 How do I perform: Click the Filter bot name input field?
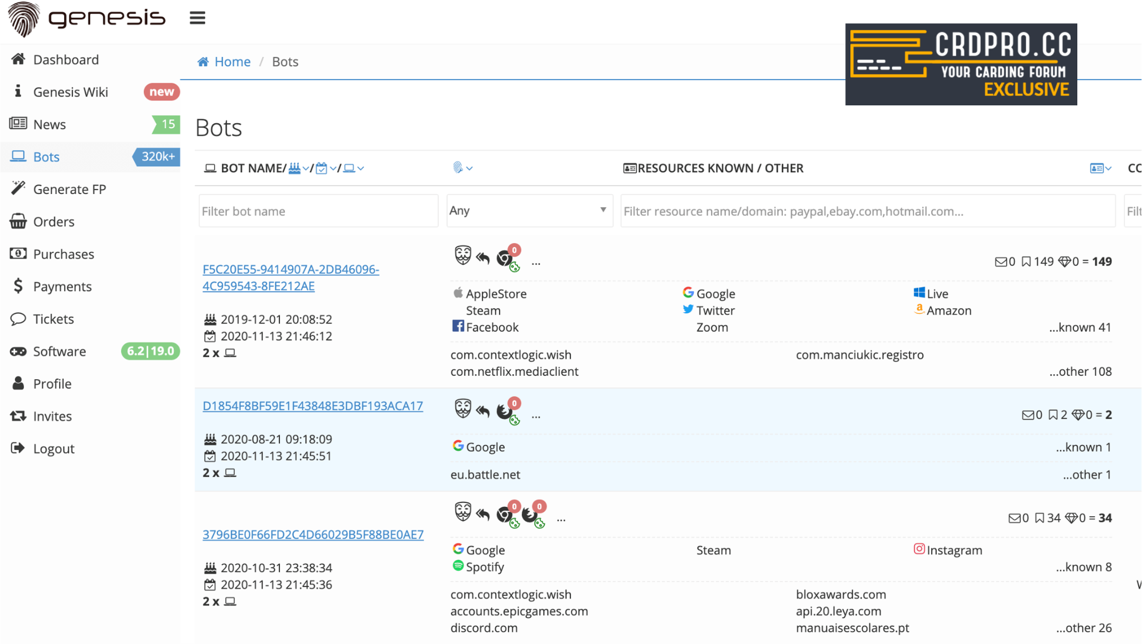click(318, 211)
